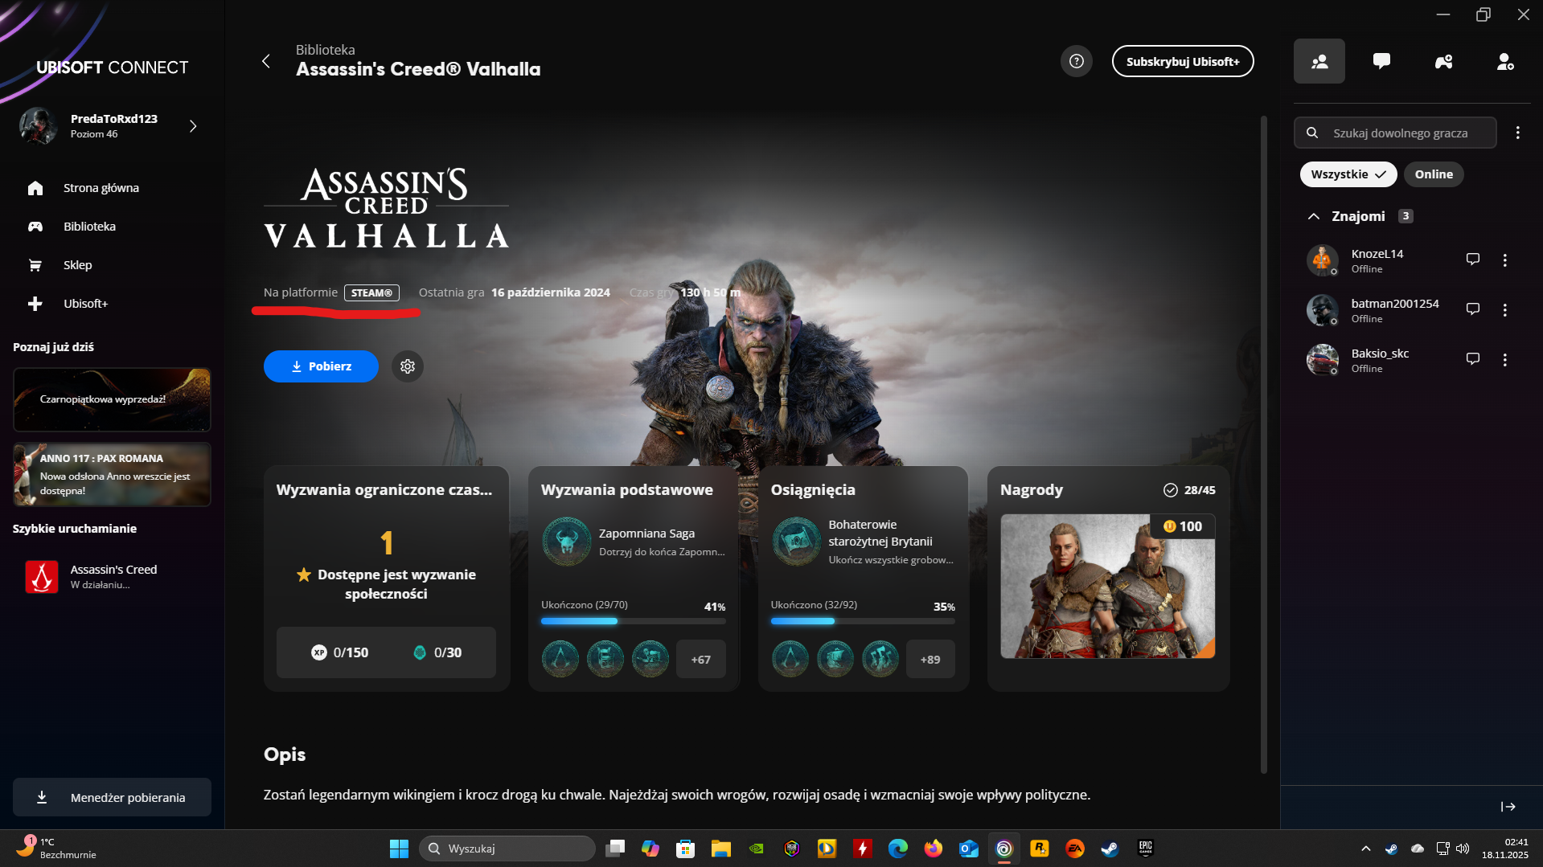The width and height of the screenshot is (1543, 867).
Task: Open the account settings person icon
Action: [x=1505, y=61]
